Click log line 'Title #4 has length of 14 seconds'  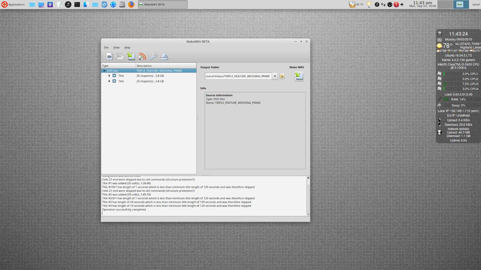coord(176,206)
